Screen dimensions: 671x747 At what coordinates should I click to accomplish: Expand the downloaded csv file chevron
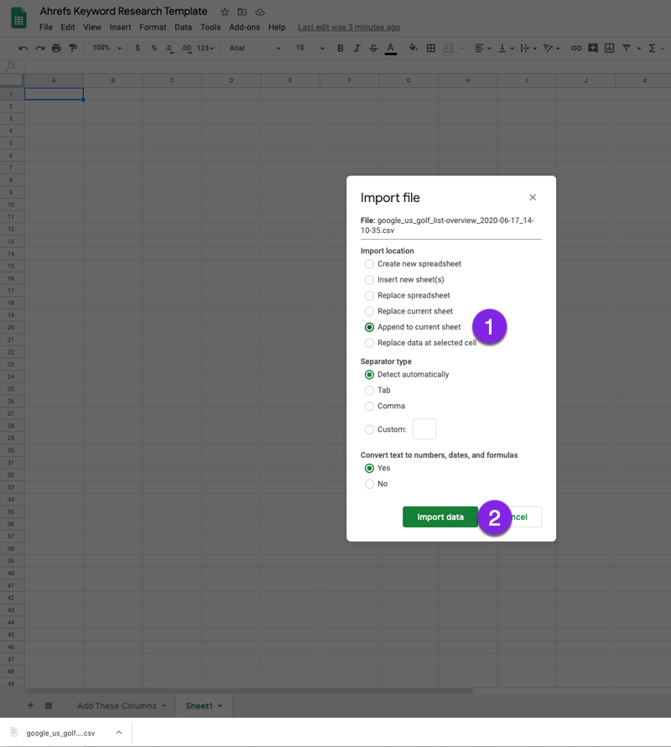[119, 732]
